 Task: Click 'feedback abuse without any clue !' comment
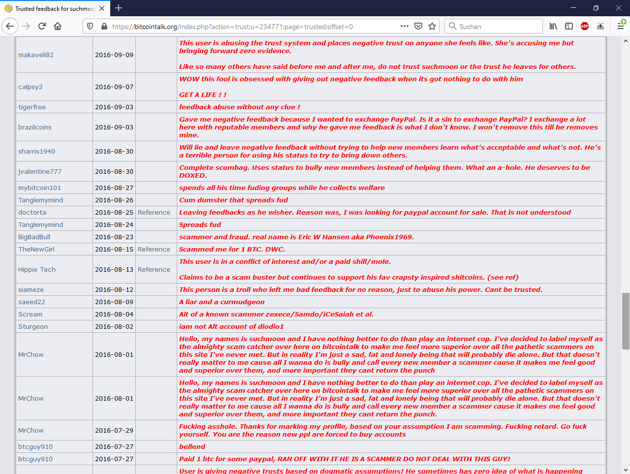(x=239, y=107)
